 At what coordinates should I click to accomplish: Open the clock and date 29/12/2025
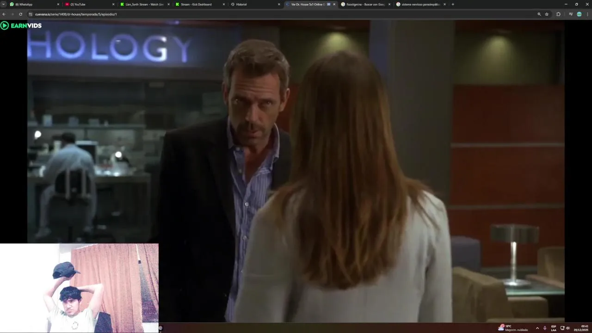point(581,328)
